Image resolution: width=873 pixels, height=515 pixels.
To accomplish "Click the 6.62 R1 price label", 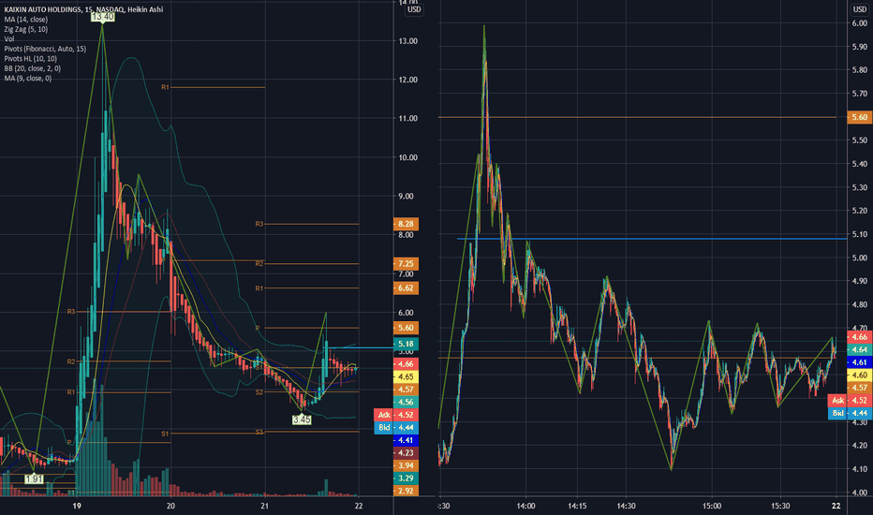I will coord(406,287).
